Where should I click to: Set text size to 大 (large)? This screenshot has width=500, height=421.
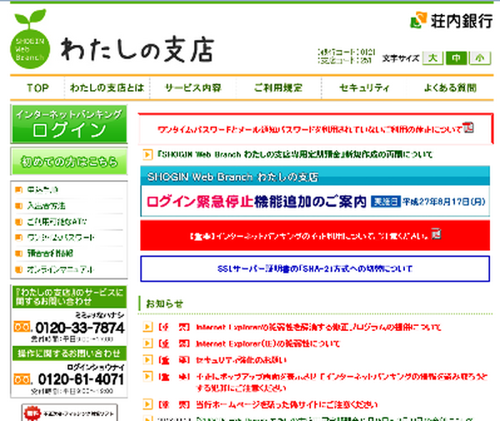point(432,58)
